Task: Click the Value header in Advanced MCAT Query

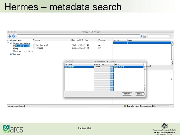Action: 129,64
